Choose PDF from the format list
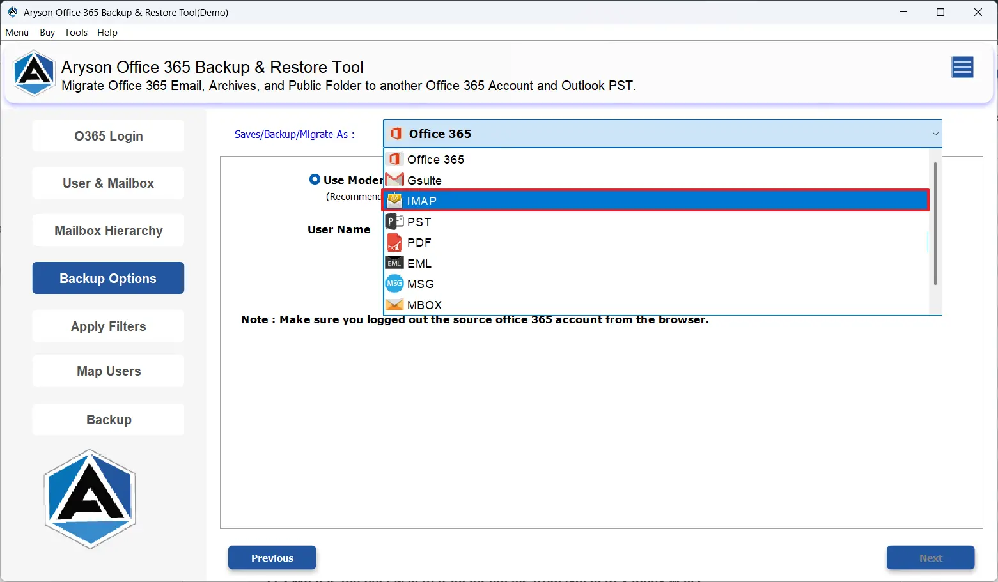This screenshot has height=582, width=998. coord(656,242)
